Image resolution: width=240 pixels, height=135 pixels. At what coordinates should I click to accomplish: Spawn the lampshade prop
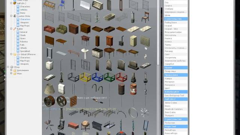[x=49, y=89]
